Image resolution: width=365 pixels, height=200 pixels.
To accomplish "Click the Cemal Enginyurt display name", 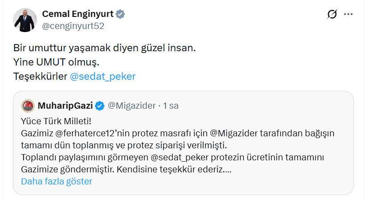I will pos(77,14).
